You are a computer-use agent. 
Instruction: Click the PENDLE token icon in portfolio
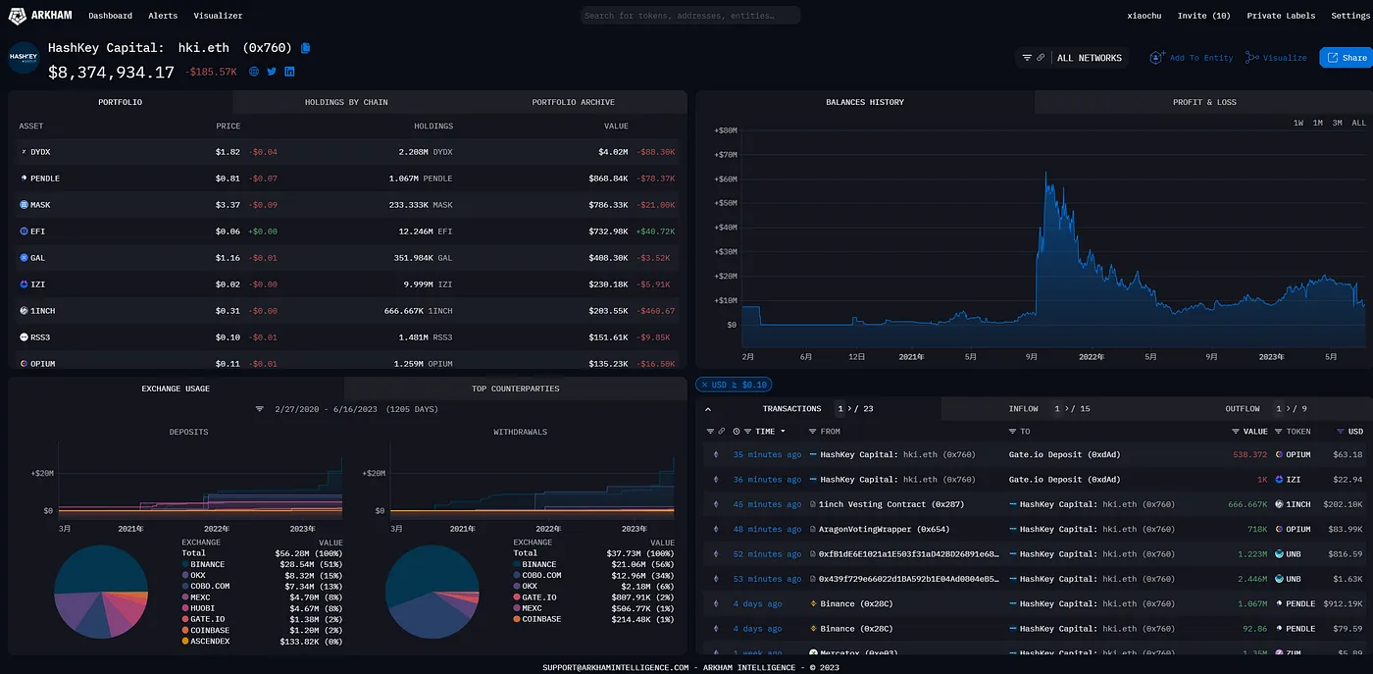24,179
